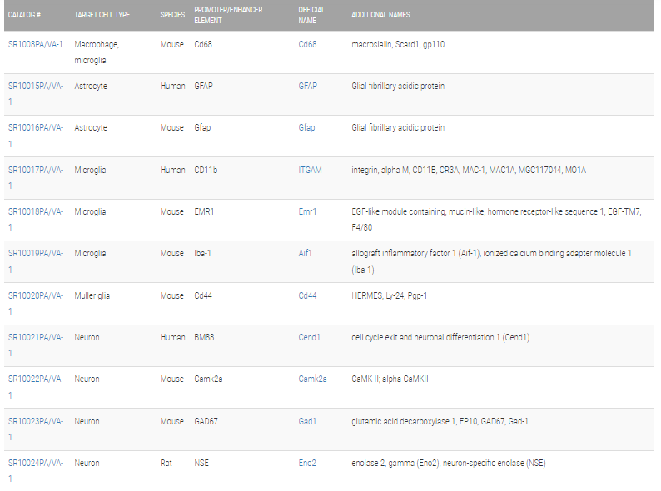661x491 pixels.
Task: Open catalog link SR1008PA/VA-1
Action: click(36, 44)
